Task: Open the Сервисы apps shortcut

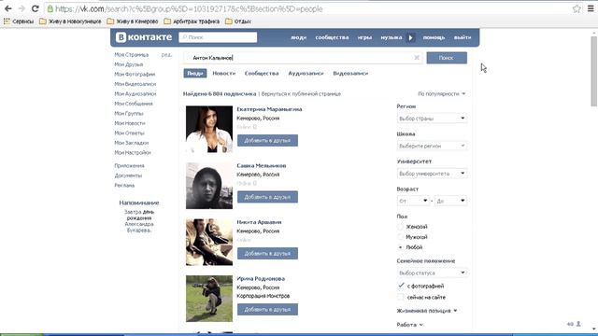Action: (x=19, y=21)
